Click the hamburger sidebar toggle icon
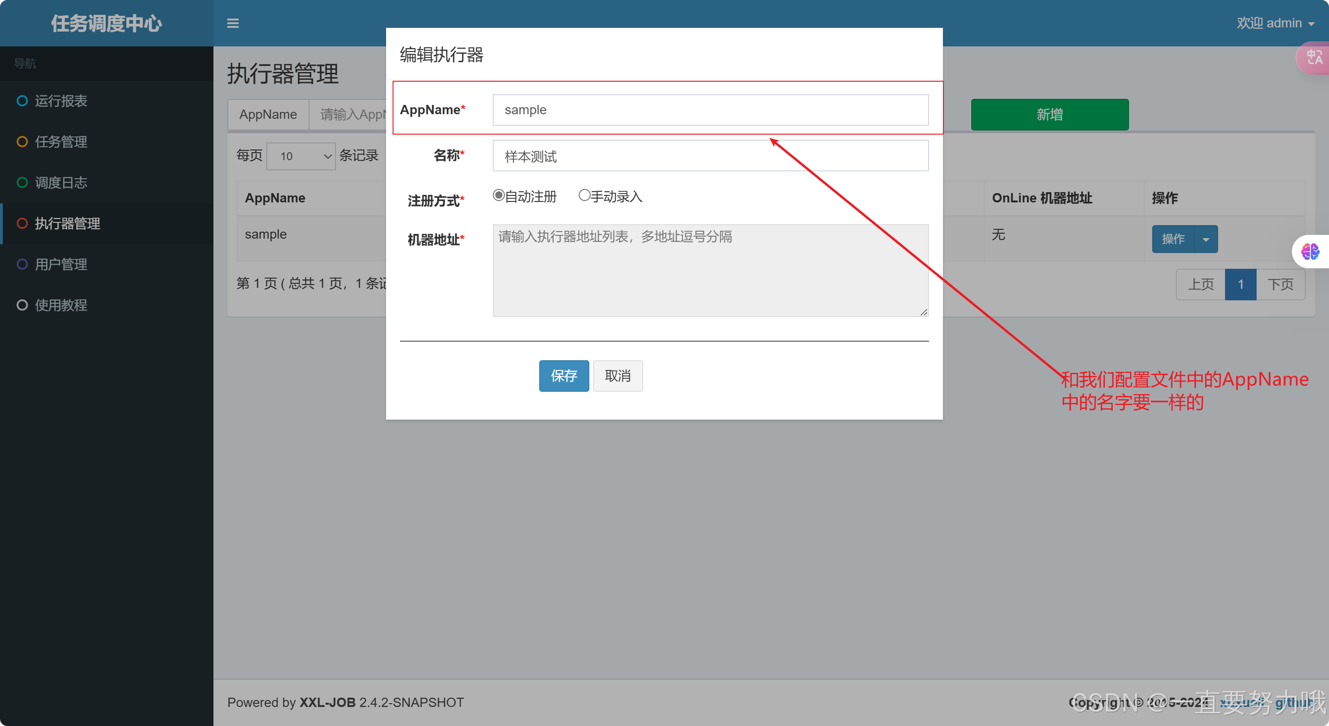Screen dimensions: 1329x726 (232, 23)
